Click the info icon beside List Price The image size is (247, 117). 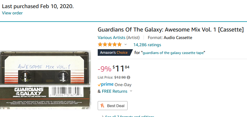(x=128, y=77)
